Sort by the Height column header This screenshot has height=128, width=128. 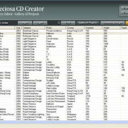pyautogui.click(x=111, y=28)
